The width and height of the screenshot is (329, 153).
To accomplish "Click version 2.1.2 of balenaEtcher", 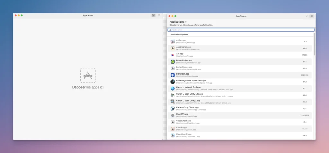I will pos(305,62).
